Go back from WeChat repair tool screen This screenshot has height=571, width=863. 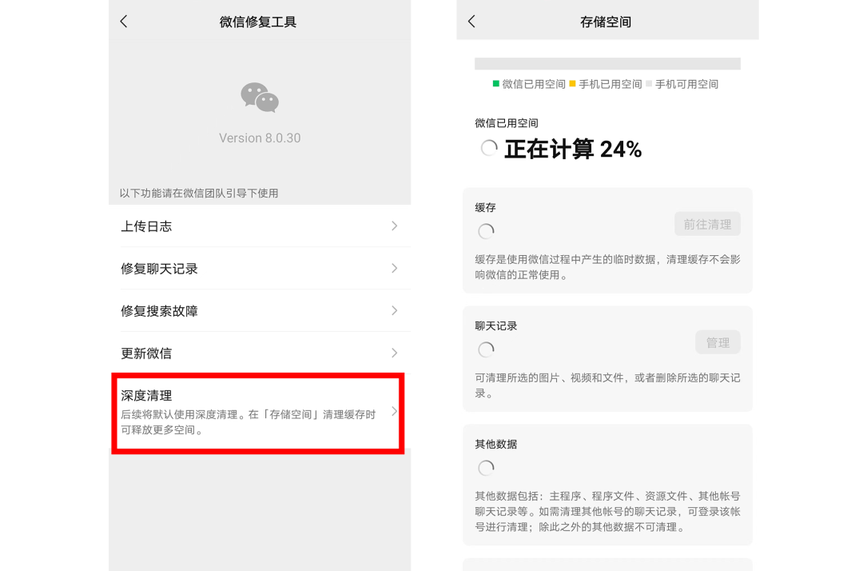(124, 22)
